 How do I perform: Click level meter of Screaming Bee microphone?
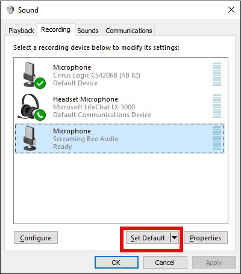pos(217,138)
